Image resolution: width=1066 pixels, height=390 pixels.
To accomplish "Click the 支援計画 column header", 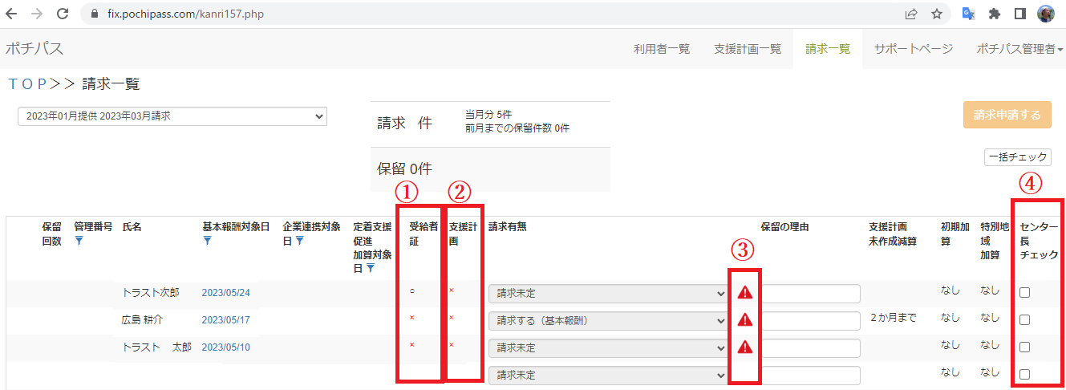I will coord(464,234).
